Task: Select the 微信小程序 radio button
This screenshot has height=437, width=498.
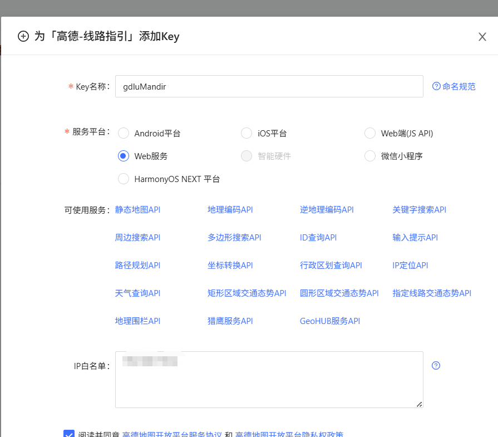Action: pos(370,156)
